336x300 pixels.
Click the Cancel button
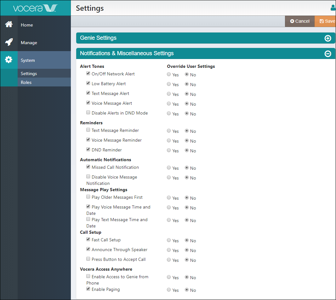(300, 21)
